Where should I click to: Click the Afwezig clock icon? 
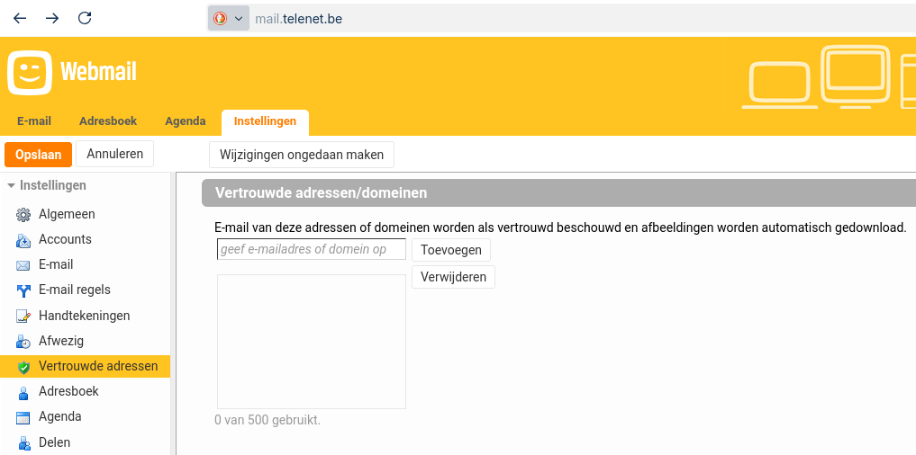(x=23, y=342)
